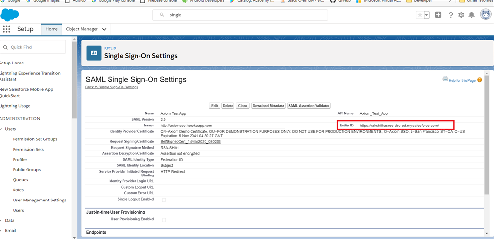The width and height of the screenshot is (494, 239).
Task: Click the ADMINISTRATION sidebar heading
Action: (20, 119)
